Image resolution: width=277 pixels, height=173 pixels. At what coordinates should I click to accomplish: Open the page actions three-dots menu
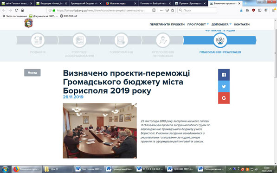tap(161, 10)
